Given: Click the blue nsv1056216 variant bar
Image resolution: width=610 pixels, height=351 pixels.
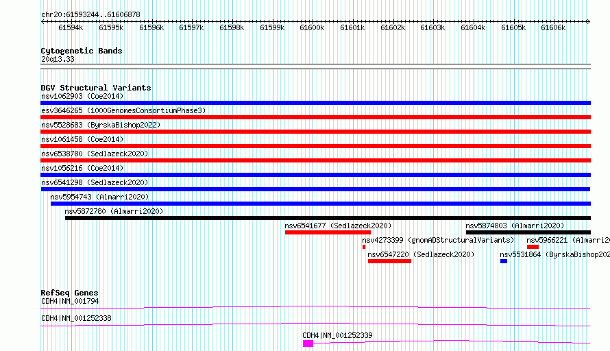Looking at the screenshot, I should click(x=315, y=175).
